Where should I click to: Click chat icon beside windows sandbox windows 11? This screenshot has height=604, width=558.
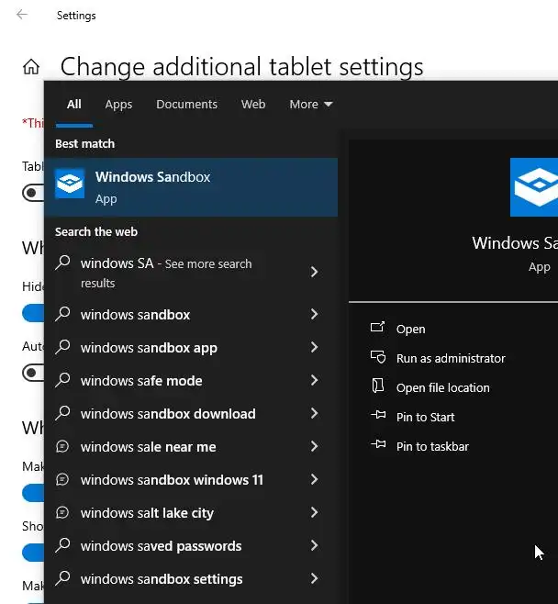pos(62,479)
